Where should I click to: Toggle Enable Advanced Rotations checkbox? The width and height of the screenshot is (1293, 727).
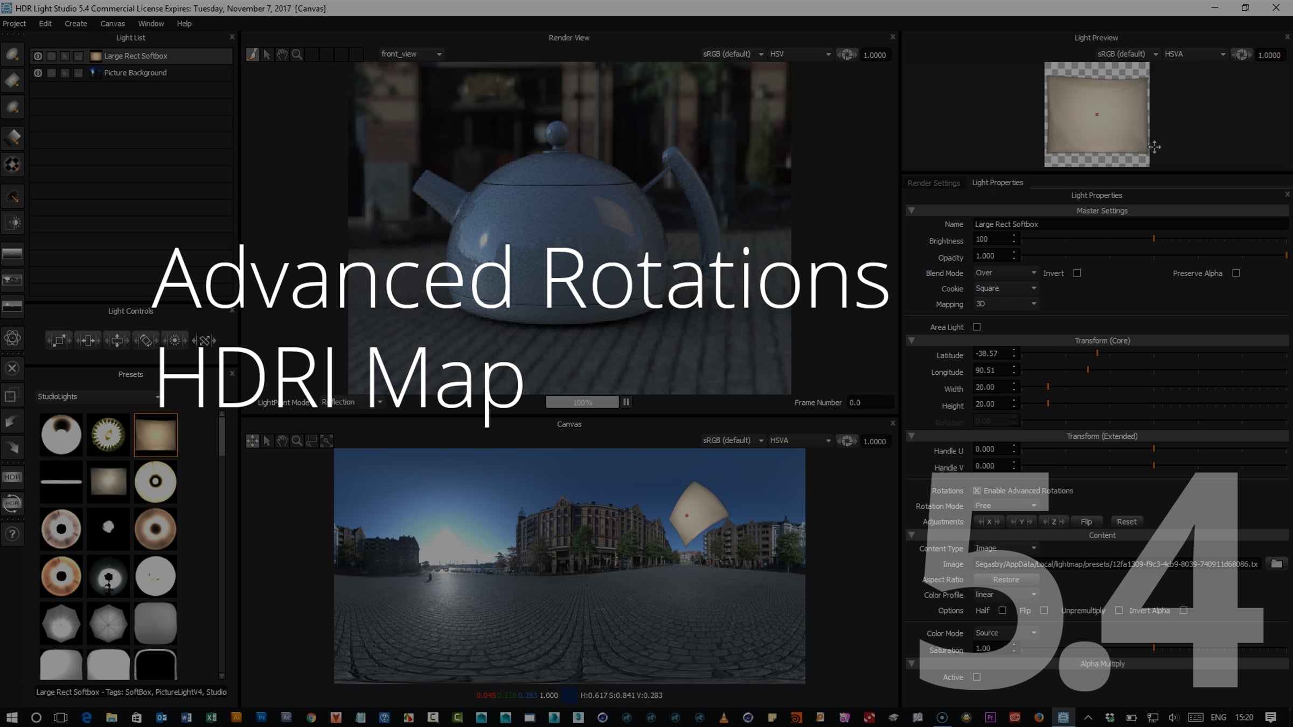click(x=977, y=491)
